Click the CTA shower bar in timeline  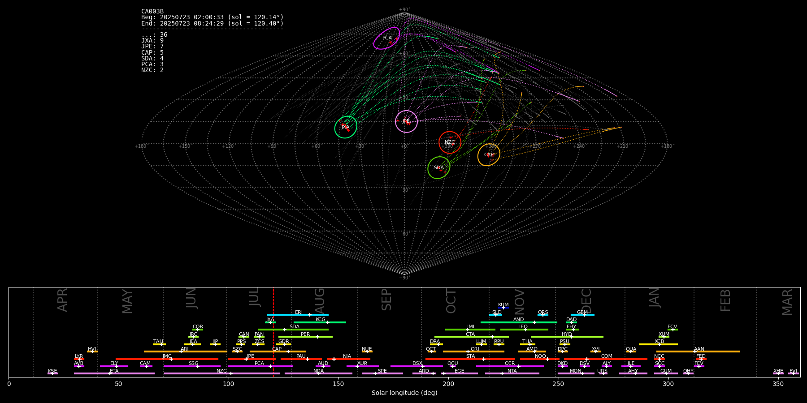point(472,337)
